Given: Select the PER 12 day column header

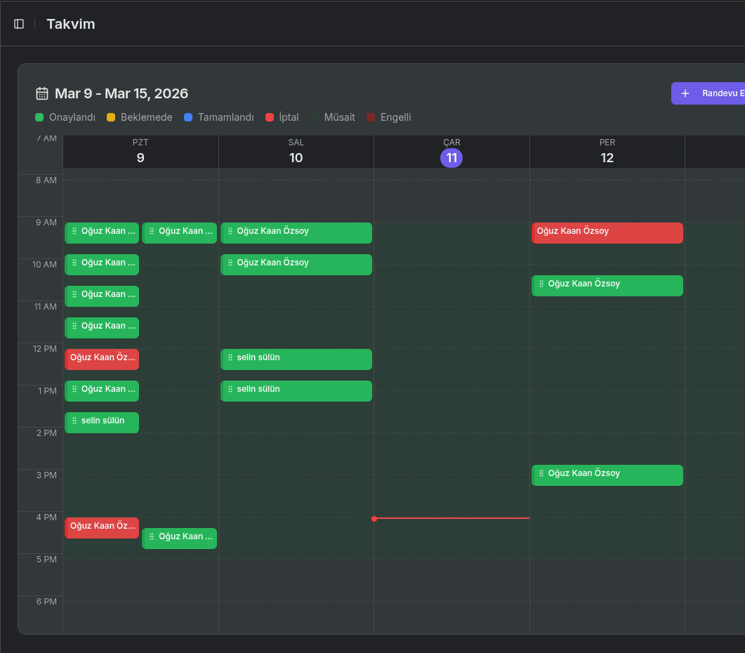Looking at the screenshot, I should (607, 152).
